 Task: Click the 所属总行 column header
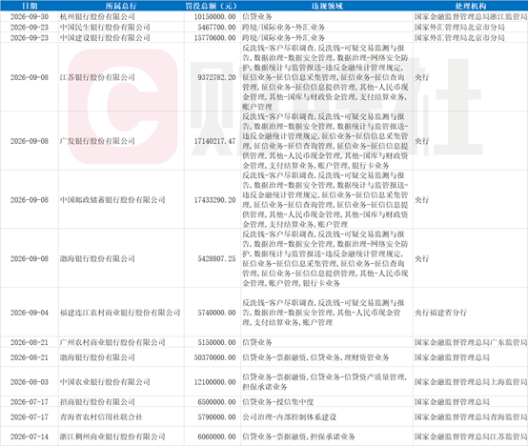[x=121, y=6]
